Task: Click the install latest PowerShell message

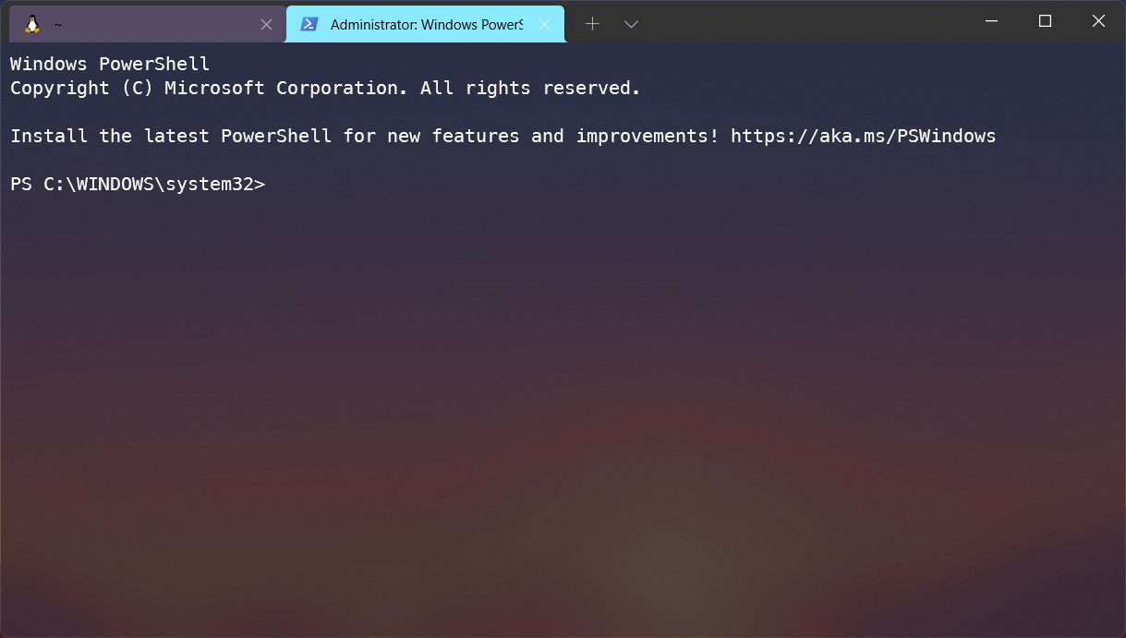Action: click(360, 136)
